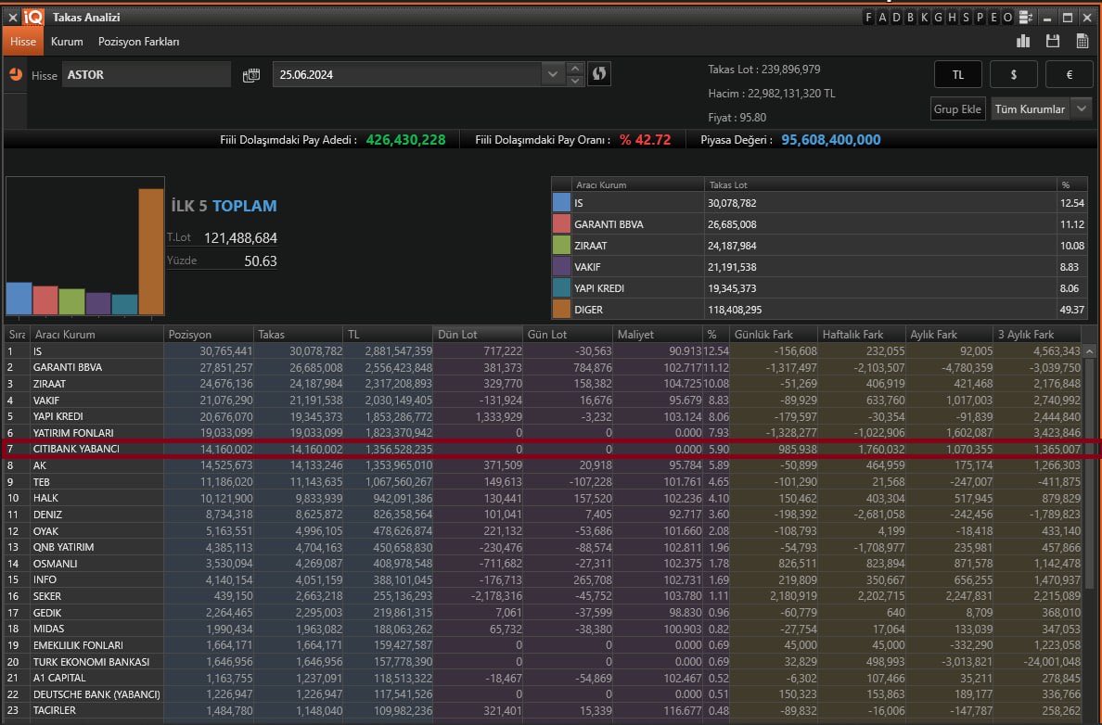Sort by the Aracı Kurum column header in main table
Image resolution: width=1102 pixels, height=725 pixels.
97,335
